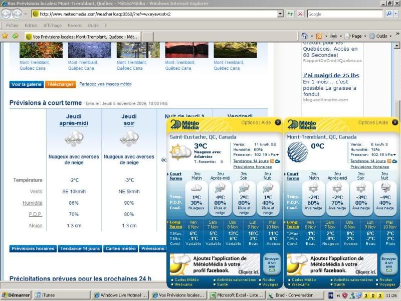Click MétéoMédia logo in Mont-Tremblant widget

click(x=302, y=124)
